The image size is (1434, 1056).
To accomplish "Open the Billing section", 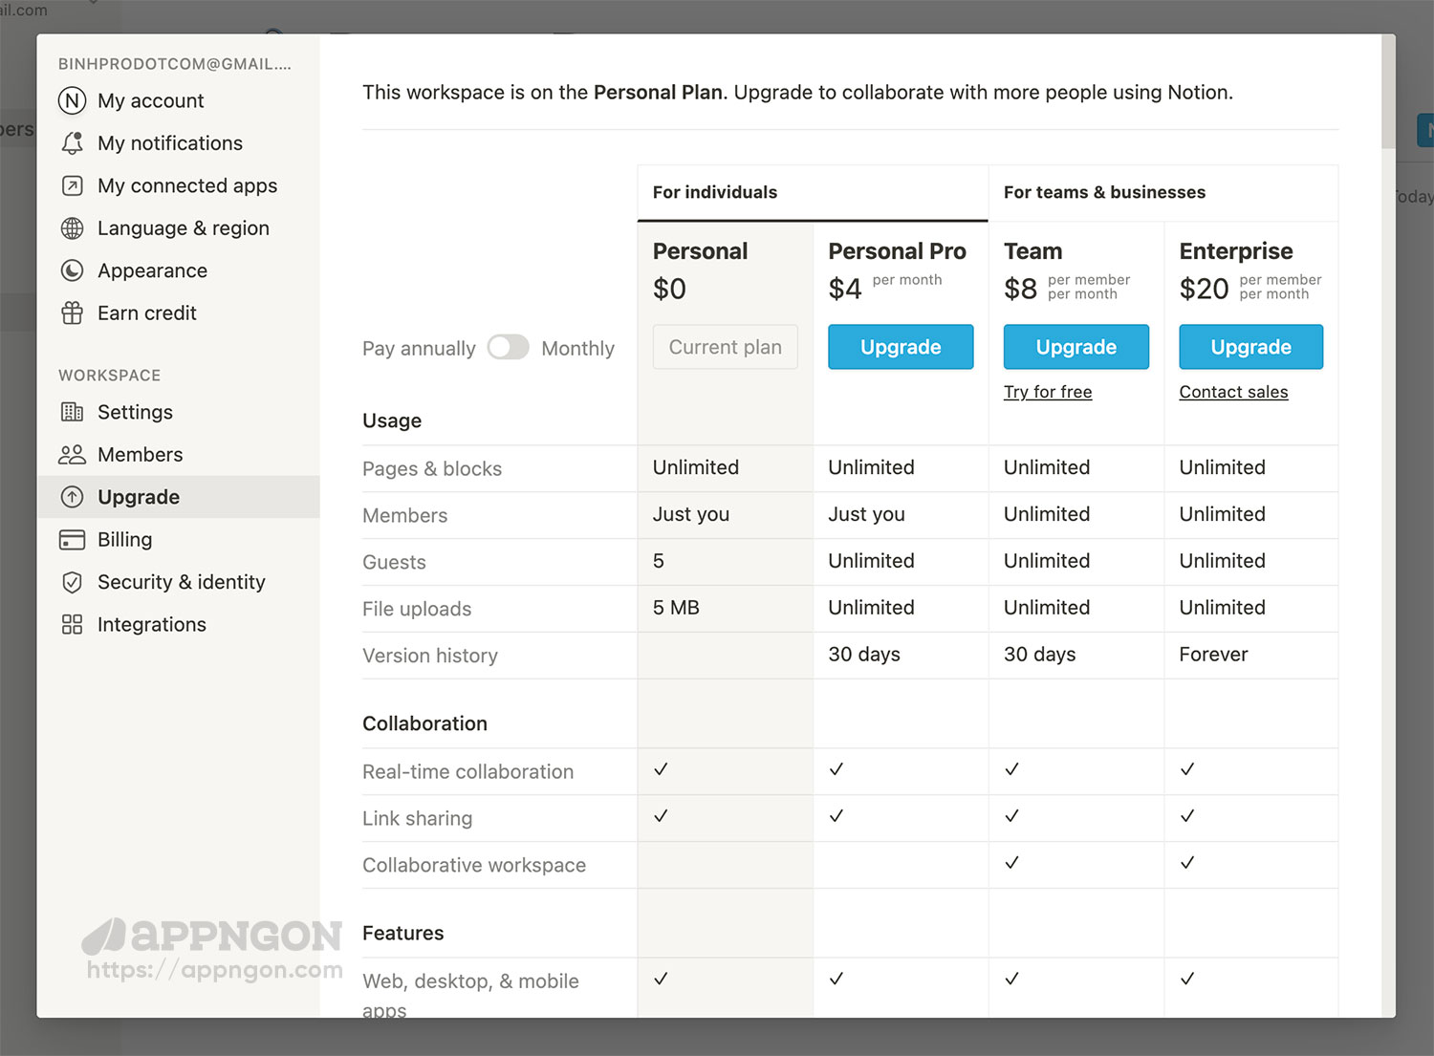I will [178, 540].
